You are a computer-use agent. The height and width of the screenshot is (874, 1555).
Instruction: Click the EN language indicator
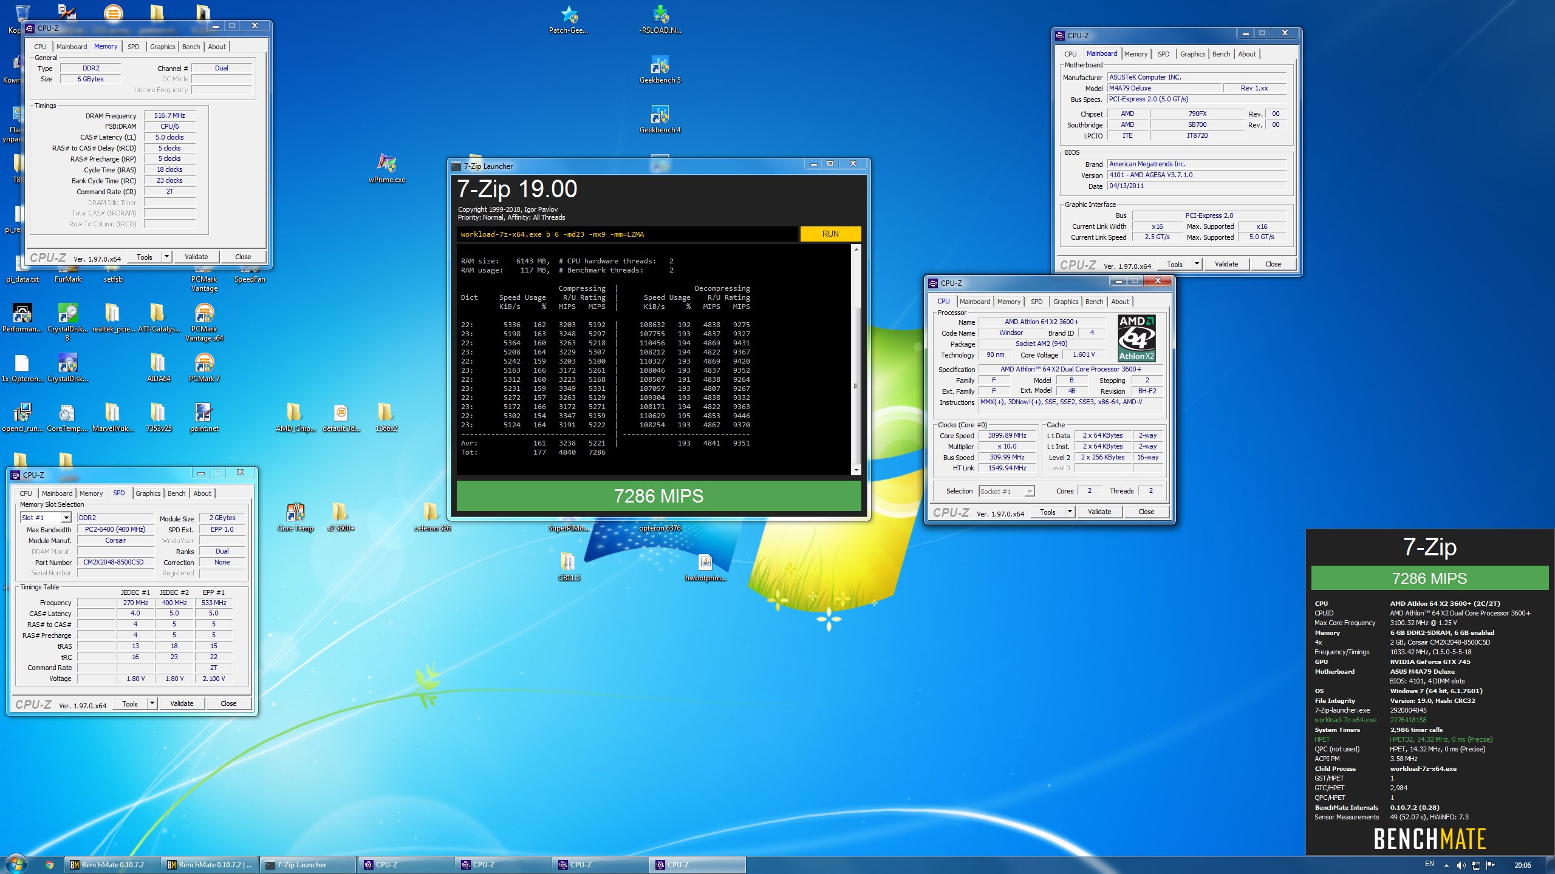1429,864
